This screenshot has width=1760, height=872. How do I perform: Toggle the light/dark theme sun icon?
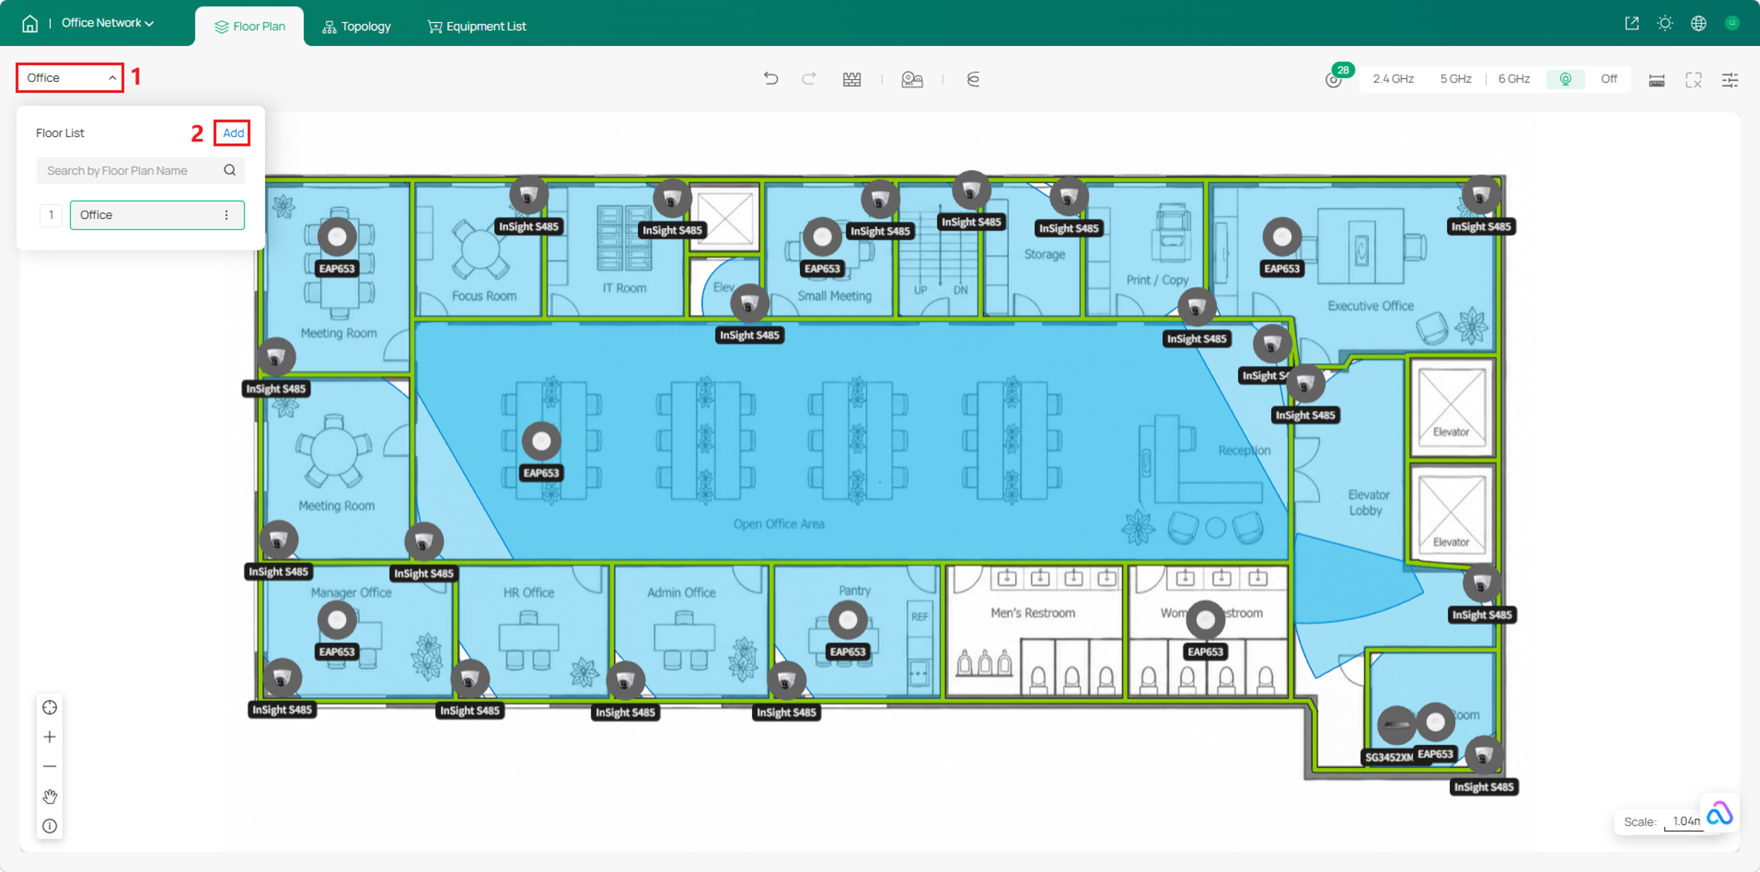1665,23
